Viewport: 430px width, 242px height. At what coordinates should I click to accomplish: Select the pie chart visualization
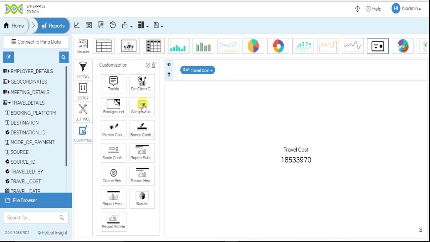(x=253, y=46)
